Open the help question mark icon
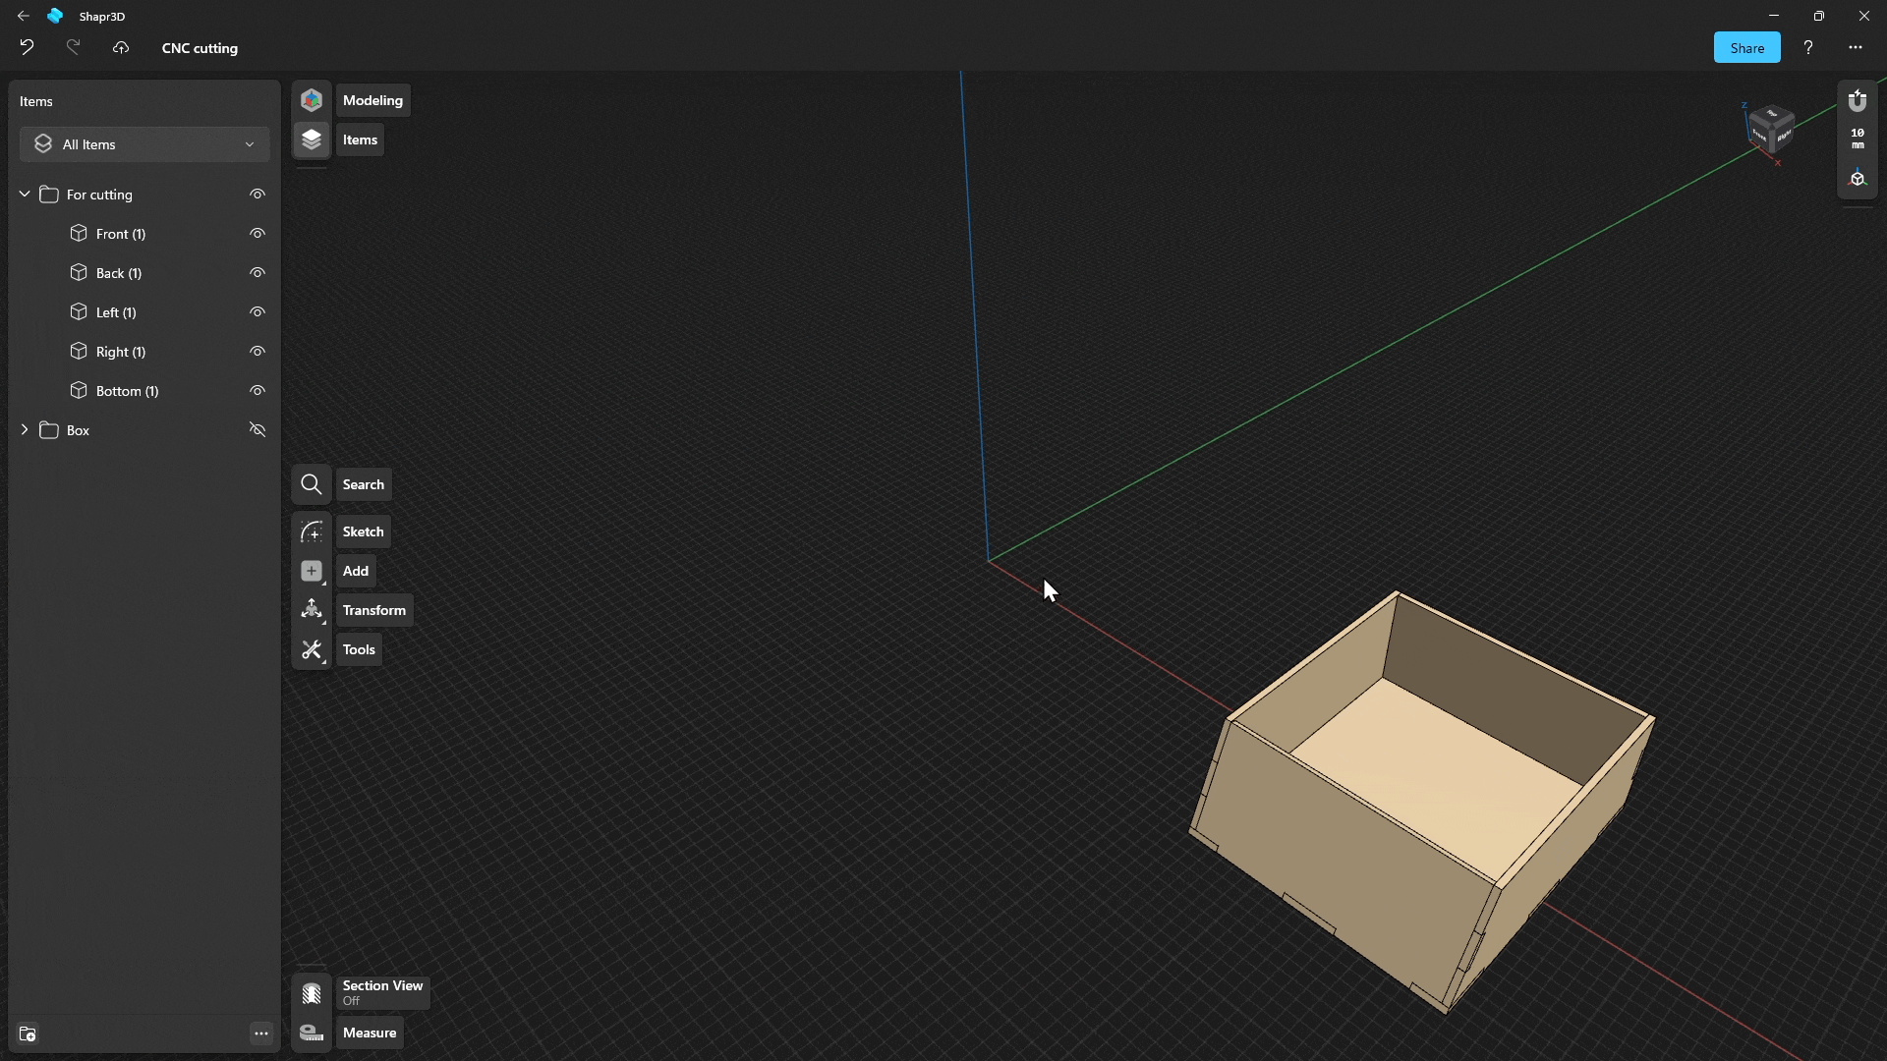The width and height of the screenshot is (1887, 1061). click(x=1808, y=47)
